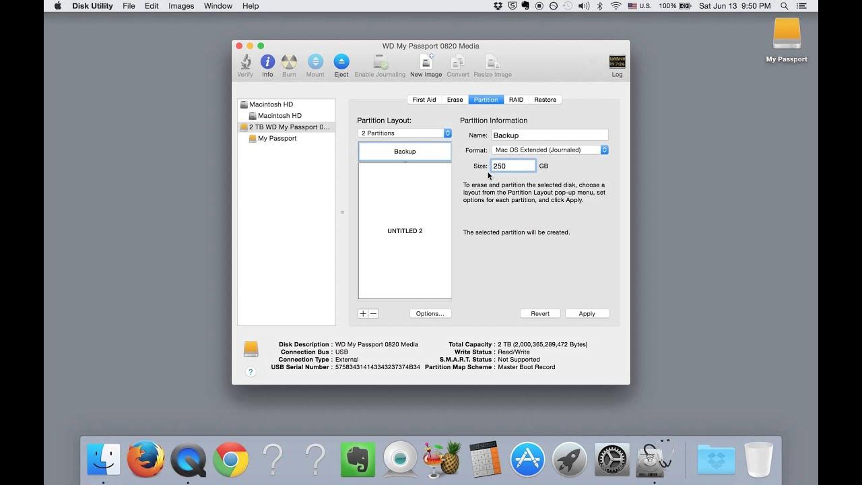The height and width of the screenshot is (485, 862).
Task: Click the Options... button
Action: 430,313
